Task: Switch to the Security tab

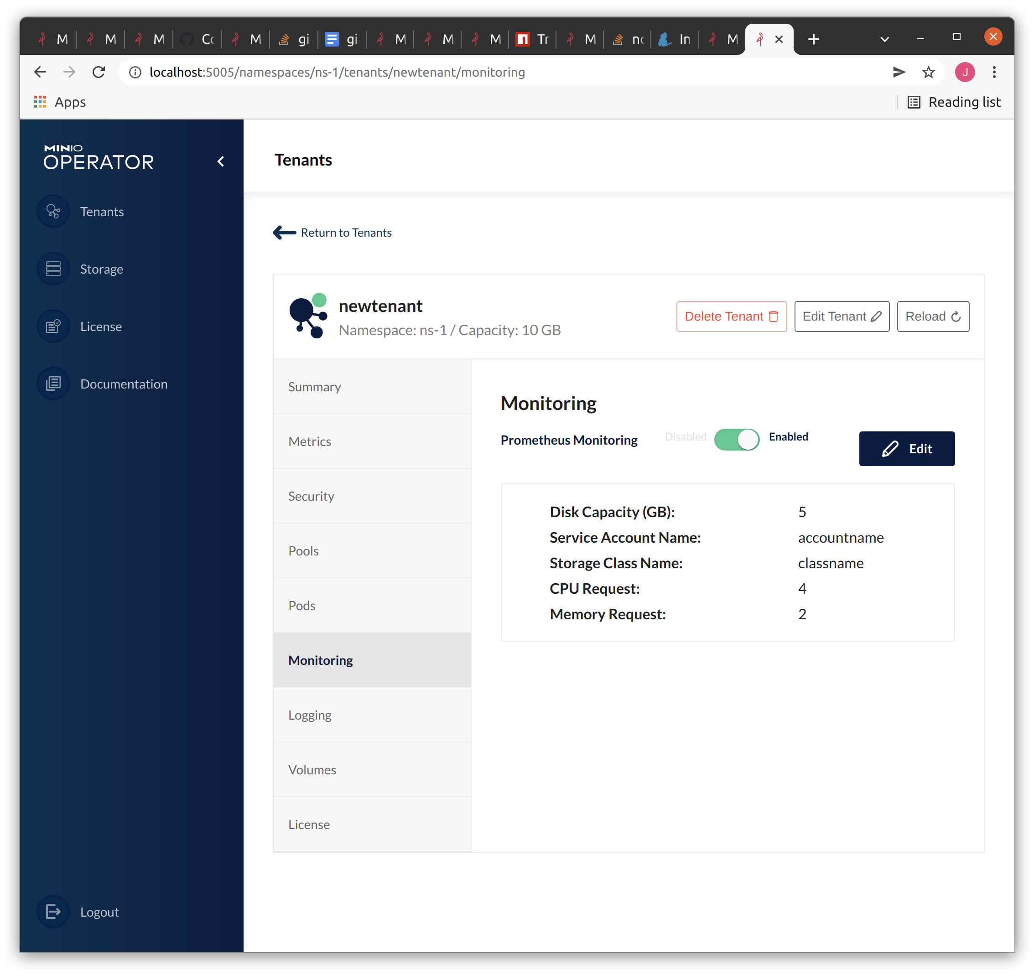Action: pyautogui.click(x=311, y=496)
